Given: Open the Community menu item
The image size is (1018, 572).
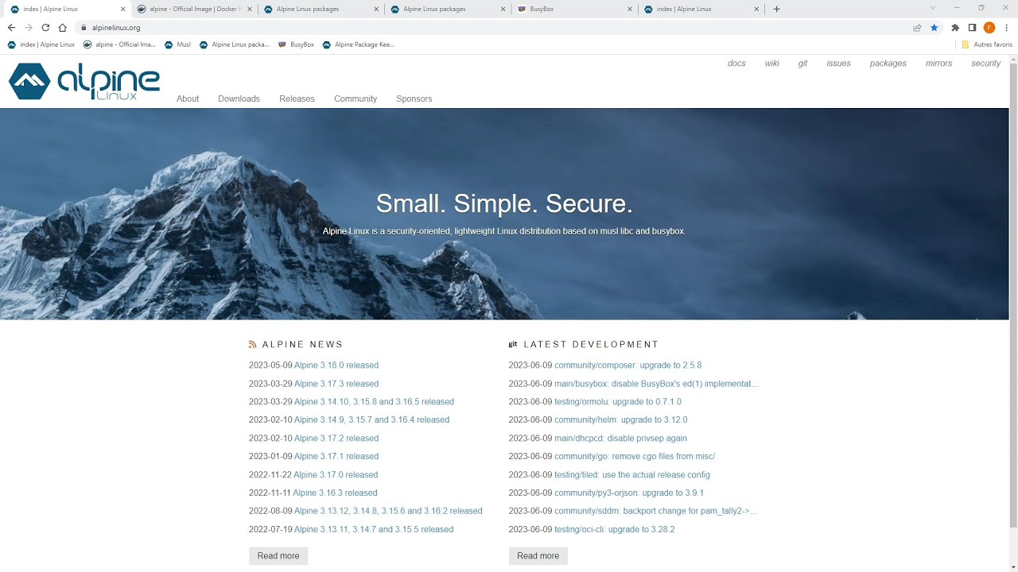Looking at the screenshot, I should [x=356, y=99].
